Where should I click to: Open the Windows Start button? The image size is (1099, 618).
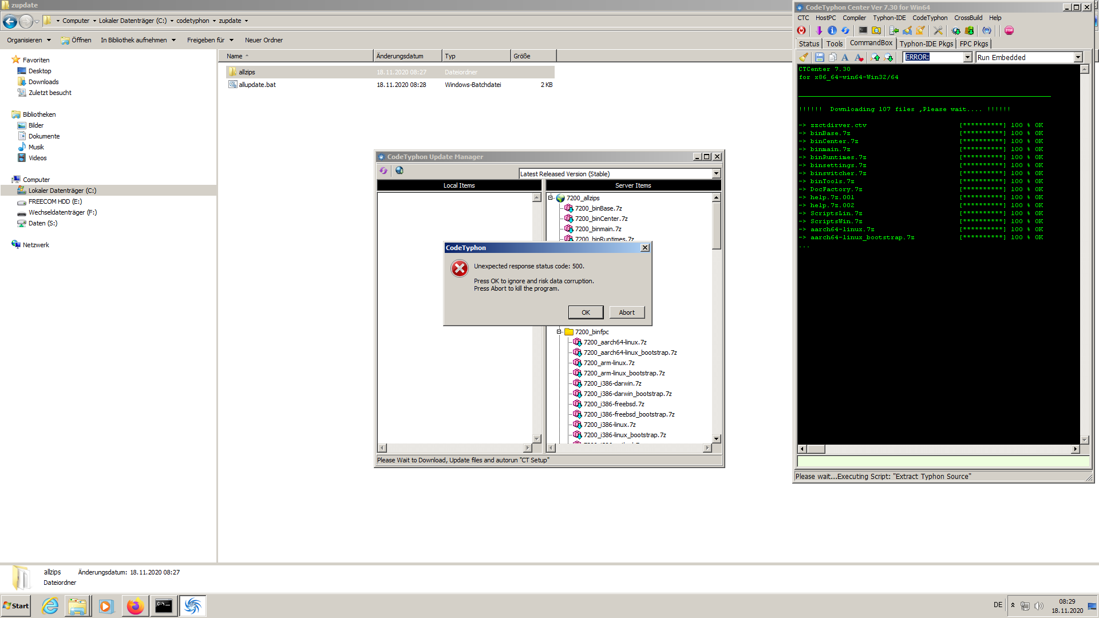pyautogui.click(x=16, y=606)
